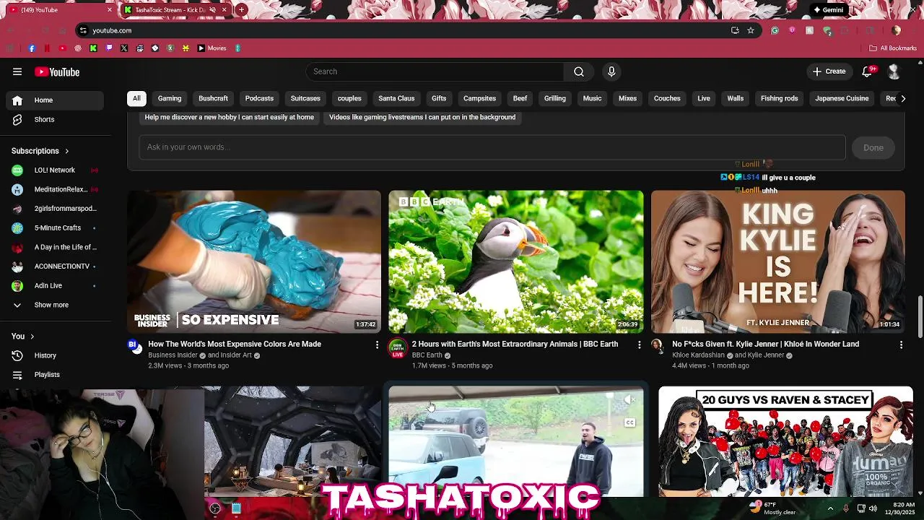Open the BBC Earth live channel avatar
Image resolution: width=924 pixels, height=520 pixels.
click(x=397, y=348)
